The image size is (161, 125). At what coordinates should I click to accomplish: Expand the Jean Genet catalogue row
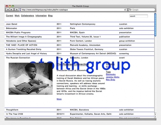click(79, 24)
